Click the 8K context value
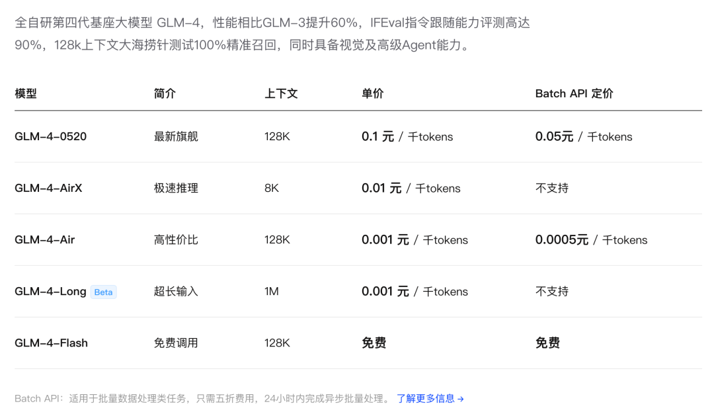 [x=272, y=188]
